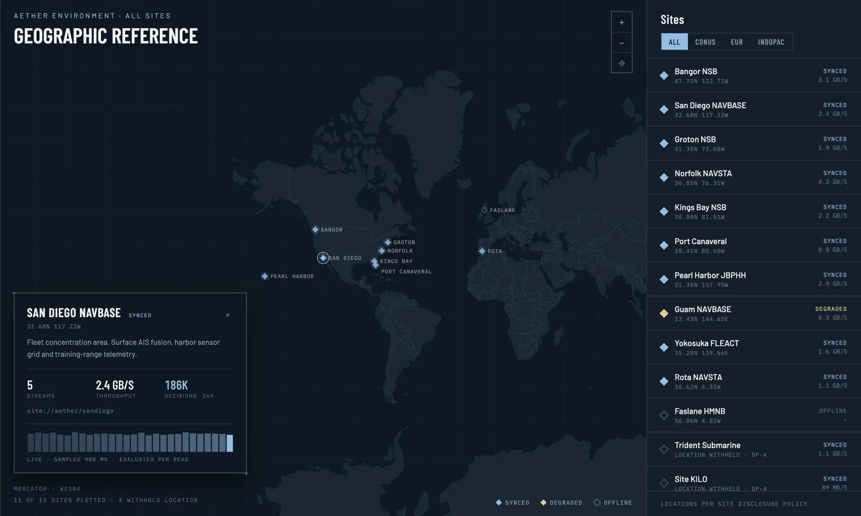Click the OFFLINE legend entry
This screenshot has width=861, height=516.
pyautogui.click(x=612, y=503)
